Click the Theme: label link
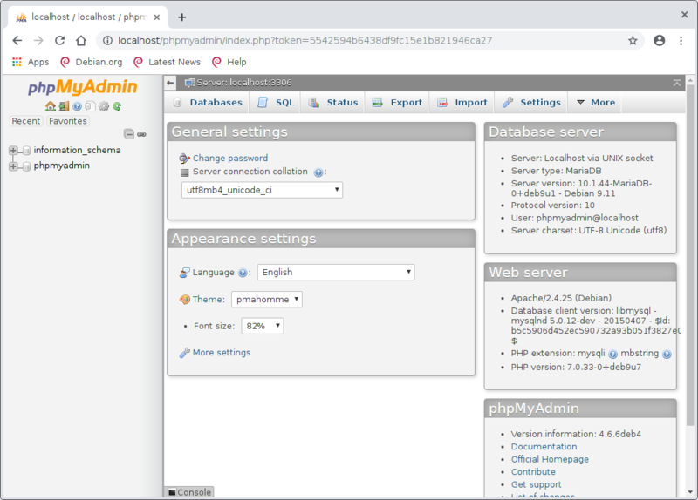 tap(209, 300)
